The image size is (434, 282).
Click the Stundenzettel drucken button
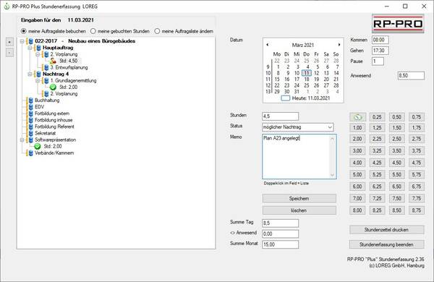click(x=386, y=230)
